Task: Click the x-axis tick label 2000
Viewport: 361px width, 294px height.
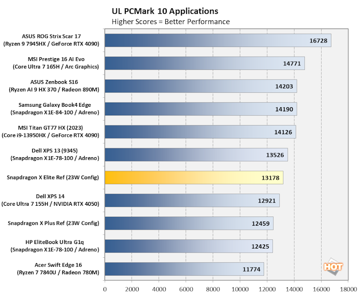Action: [132, 289]
